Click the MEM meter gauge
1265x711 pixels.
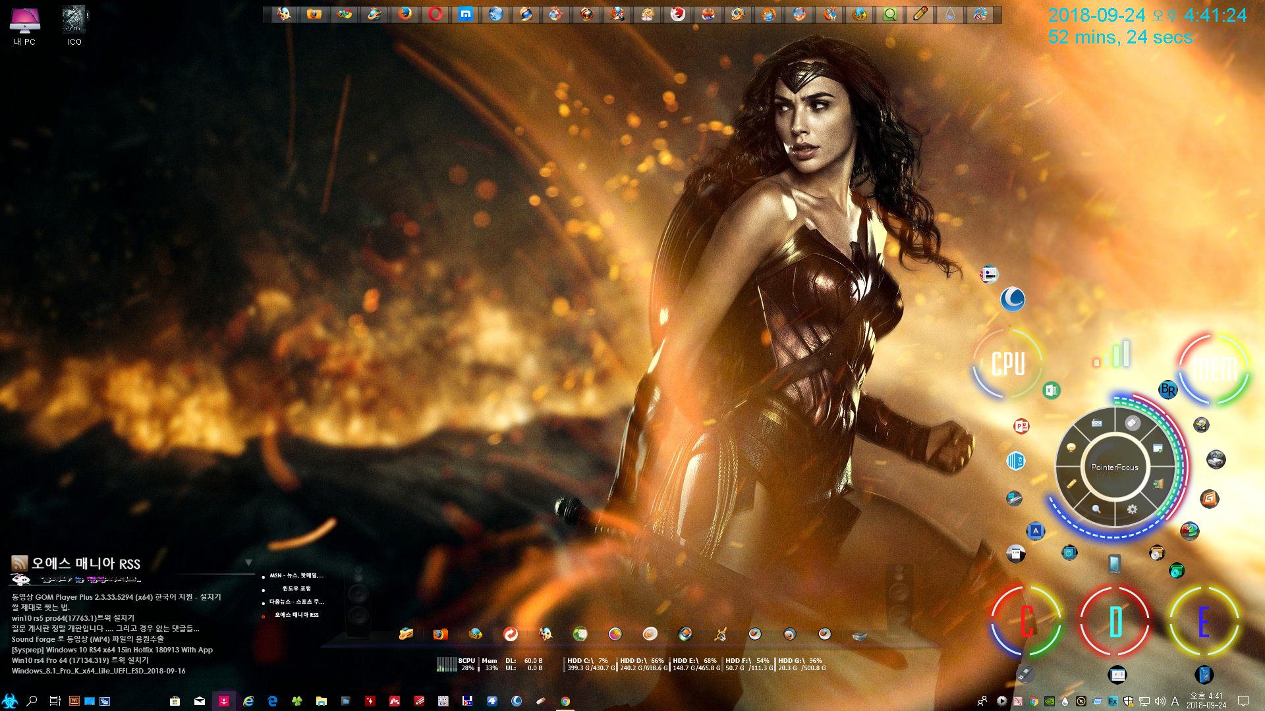tap(1214, 369)
